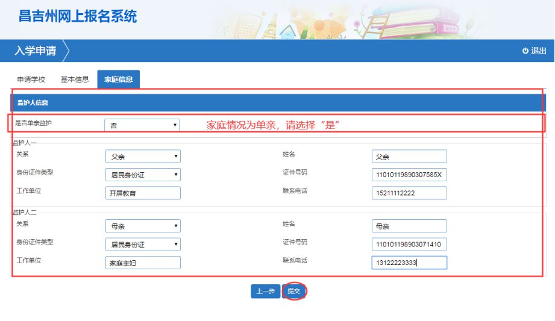The image size is (555, 321).
Task: Click the 退出 logout power icon
Action: [x=525, y=51]
